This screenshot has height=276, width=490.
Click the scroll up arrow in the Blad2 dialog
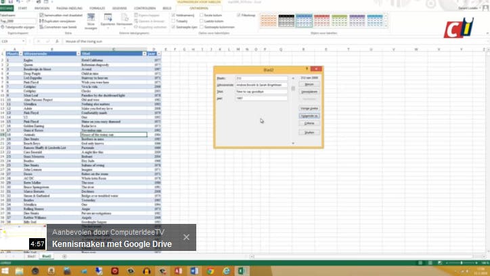pyautogui.click(x=293, y=78)
